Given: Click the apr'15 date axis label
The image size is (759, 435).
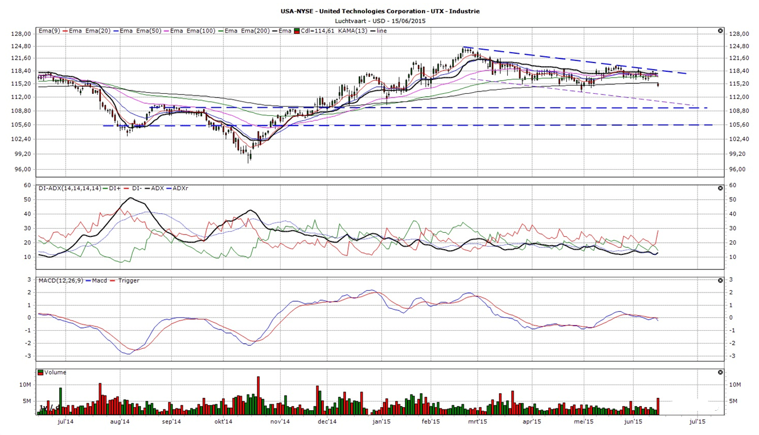Looking at the screenshot, I should (x=532, y=422).
